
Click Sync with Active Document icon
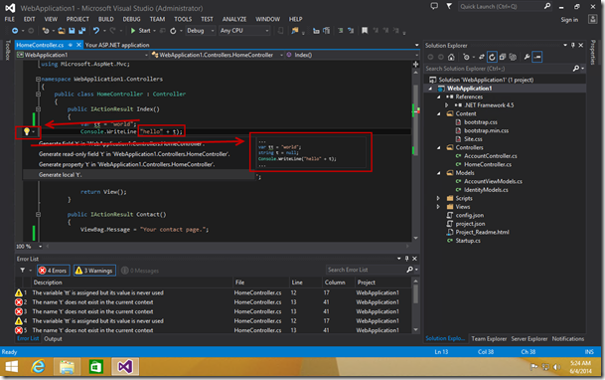481,57
